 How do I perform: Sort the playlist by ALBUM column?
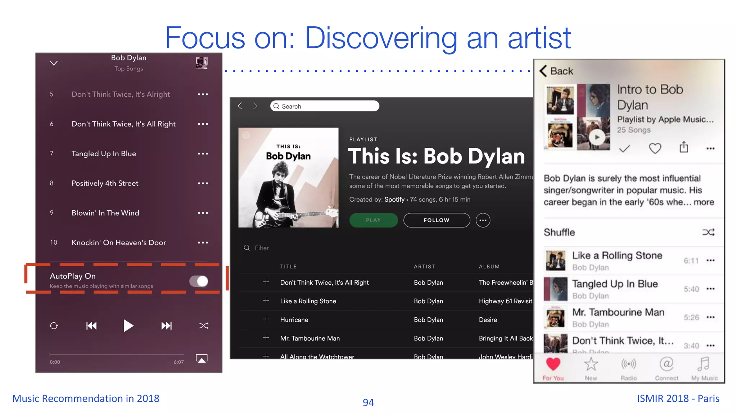tap(489, 267)
